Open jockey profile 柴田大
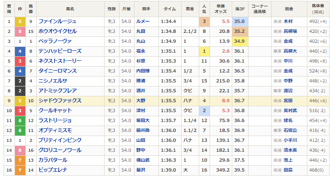The width and height of the screenshot is (335, 177). click(143, 121)
